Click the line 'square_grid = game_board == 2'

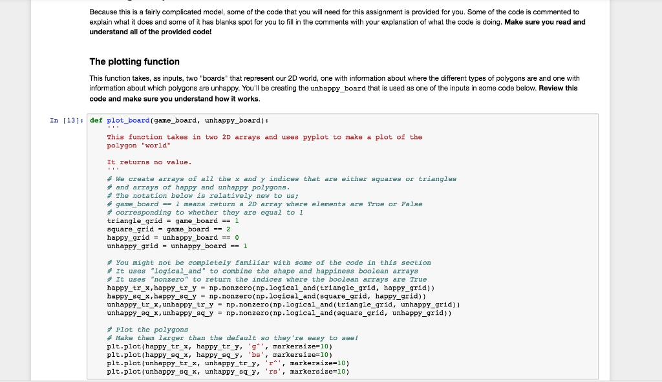[169, 229]
